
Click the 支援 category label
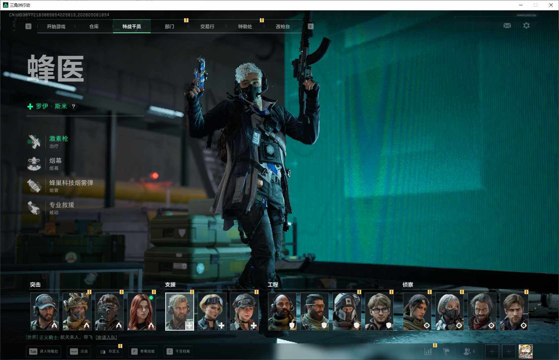(x=170, y=284)
